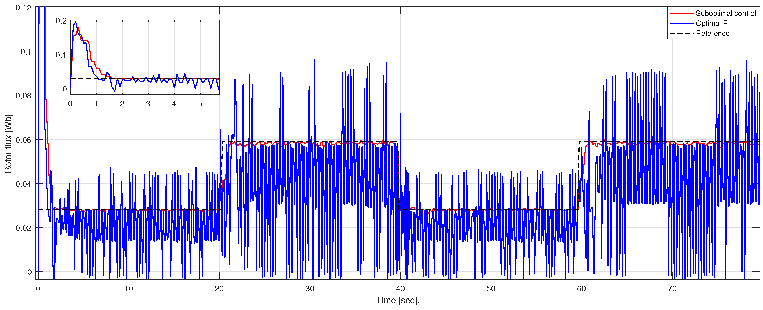Click inset plot x-axis label 3
This screenshot has height=310, width=763.
pos(148,104)
